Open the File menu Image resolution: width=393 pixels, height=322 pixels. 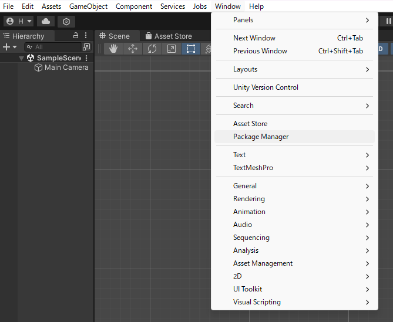click(8, 6)
